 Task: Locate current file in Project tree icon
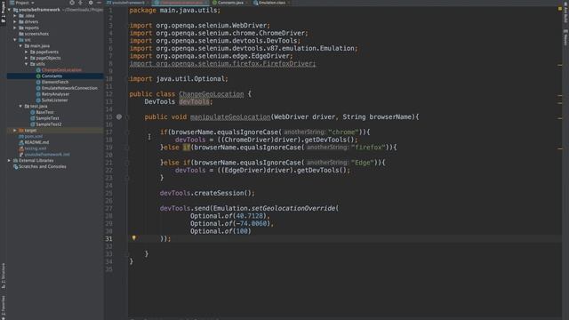click(72, 3)
